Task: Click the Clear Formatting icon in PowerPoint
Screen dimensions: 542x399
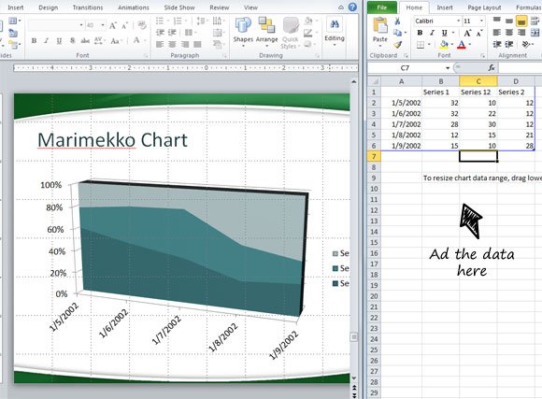Action: click(141, 24)
